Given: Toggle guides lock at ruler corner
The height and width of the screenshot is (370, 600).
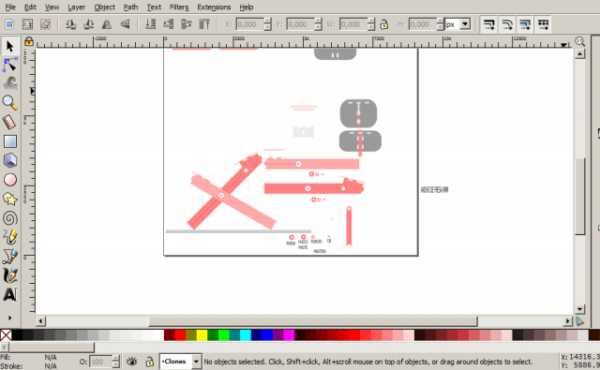Looking at the screenshot, I should pos(29,41).
